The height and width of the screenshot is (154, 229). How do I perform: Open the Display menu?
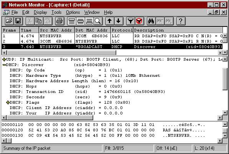coord(40,12)
